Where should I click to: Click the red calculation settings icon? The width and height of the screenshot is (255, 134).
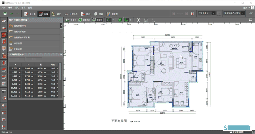192,13
